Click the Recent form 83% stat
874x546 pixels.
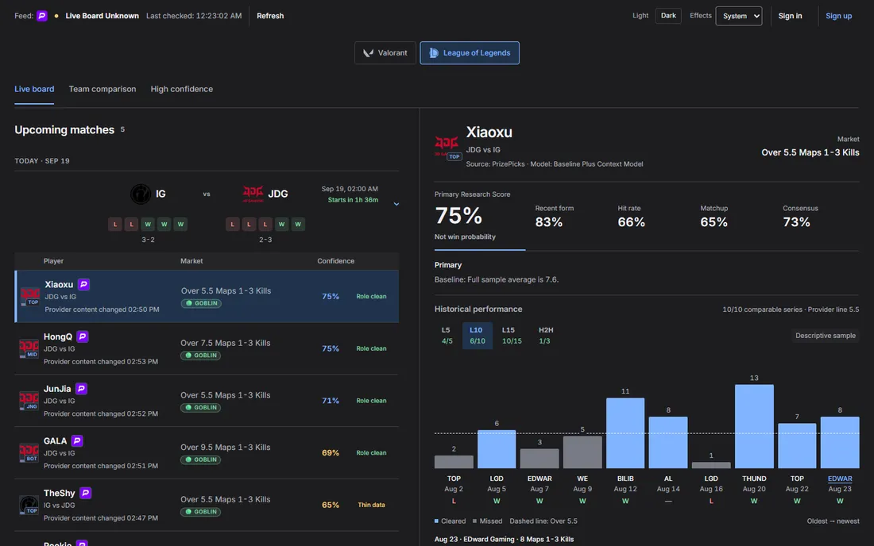coord(549,222)
